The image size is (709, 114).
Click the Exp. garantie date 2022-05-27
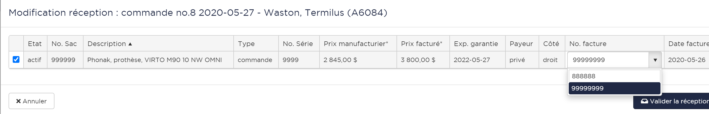pos(472,60)
